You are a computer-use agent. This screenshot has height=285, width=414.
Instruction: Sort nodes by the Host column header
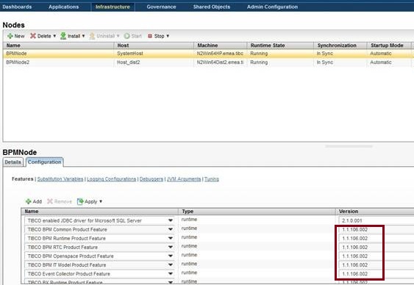point(154,46)
